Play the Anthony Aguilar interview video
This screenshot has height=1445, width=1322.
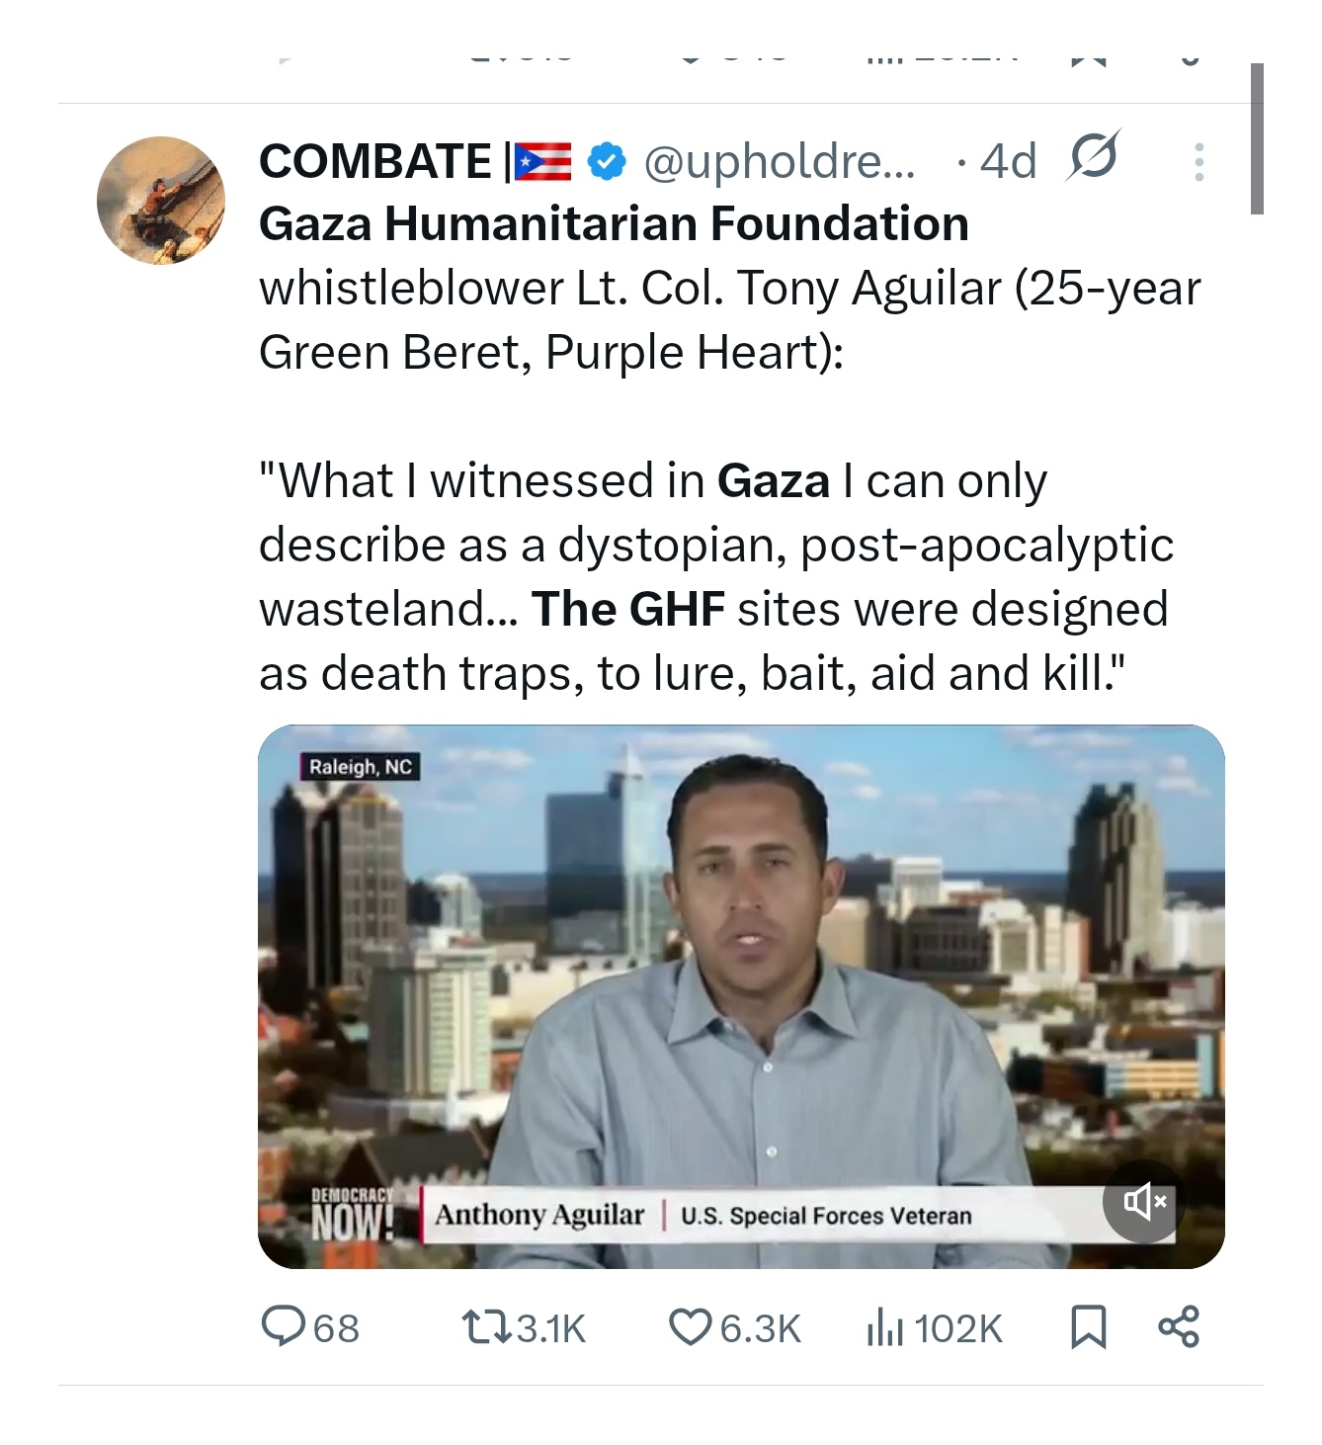(x=741, y=988)
